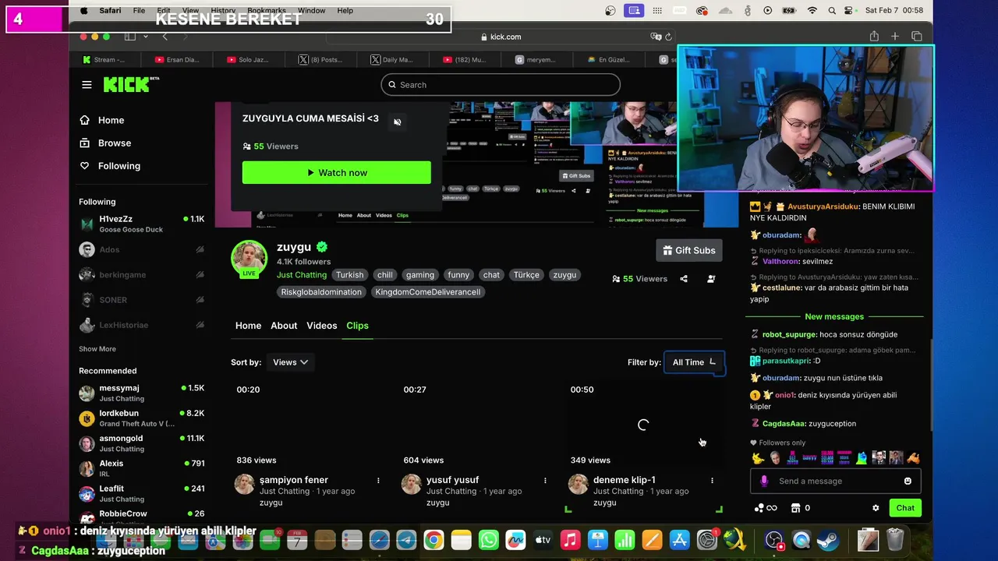This screenshot has height=561, width=998.
Task: Click the Turkish tag chip
Action: point(350,275)
